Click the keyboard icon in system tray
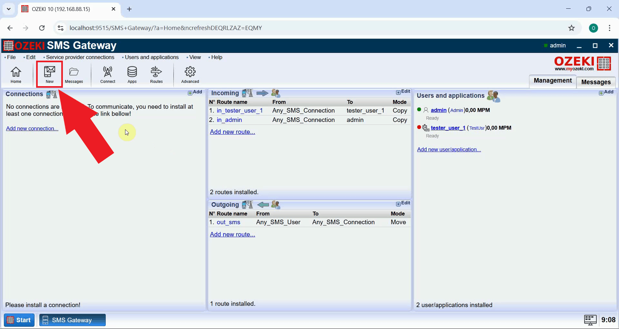The height and width of the screenshot is (329, 619). (591, 320)
